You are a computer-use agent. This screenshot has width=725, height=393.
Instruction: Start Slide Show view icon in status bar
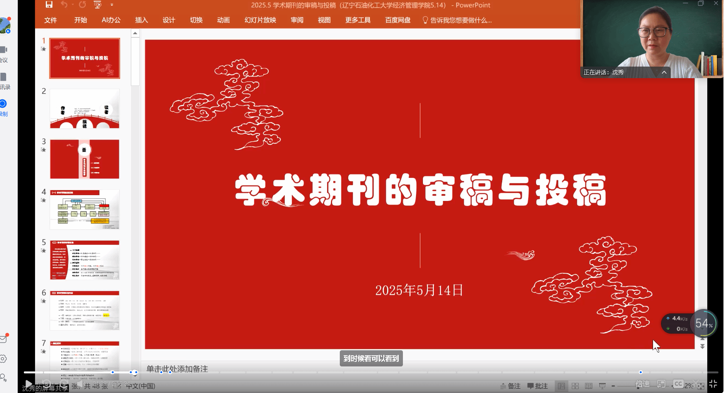[603, 386]
